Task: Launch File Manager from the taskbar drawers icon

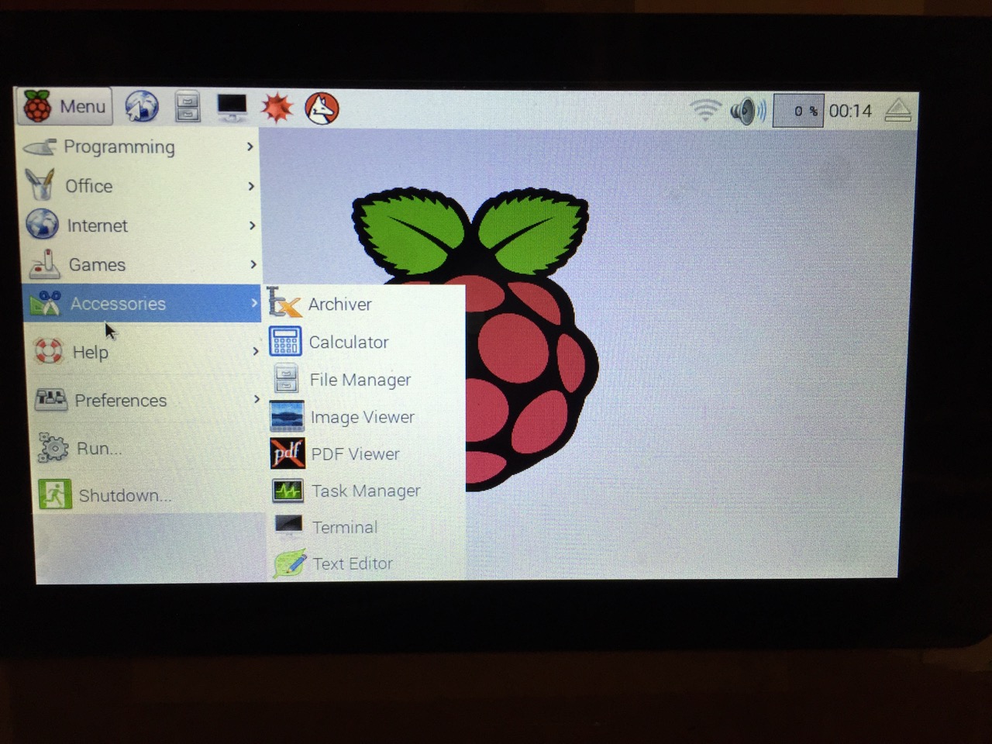Action: point(188,107)
